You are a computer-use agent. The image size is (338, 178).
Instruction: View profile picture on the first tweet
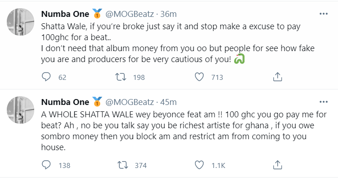[20, 22]
